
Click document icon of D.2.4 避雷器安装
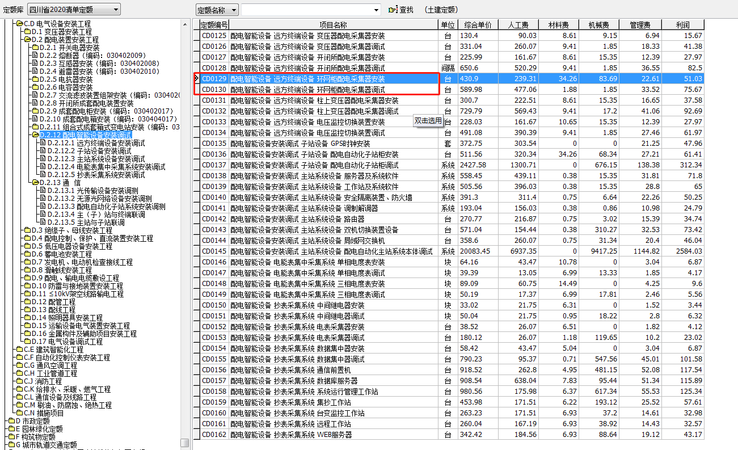click(x=35, y=72)
